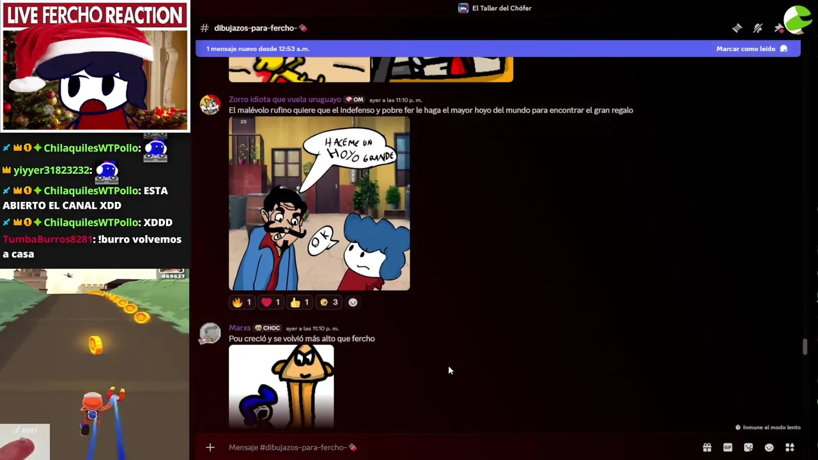The height and width of the screenshot is (460, 818).
Task: Open Zorro idiota que vuela uruguayo profile avatar
Action: [x=210, y=104]
